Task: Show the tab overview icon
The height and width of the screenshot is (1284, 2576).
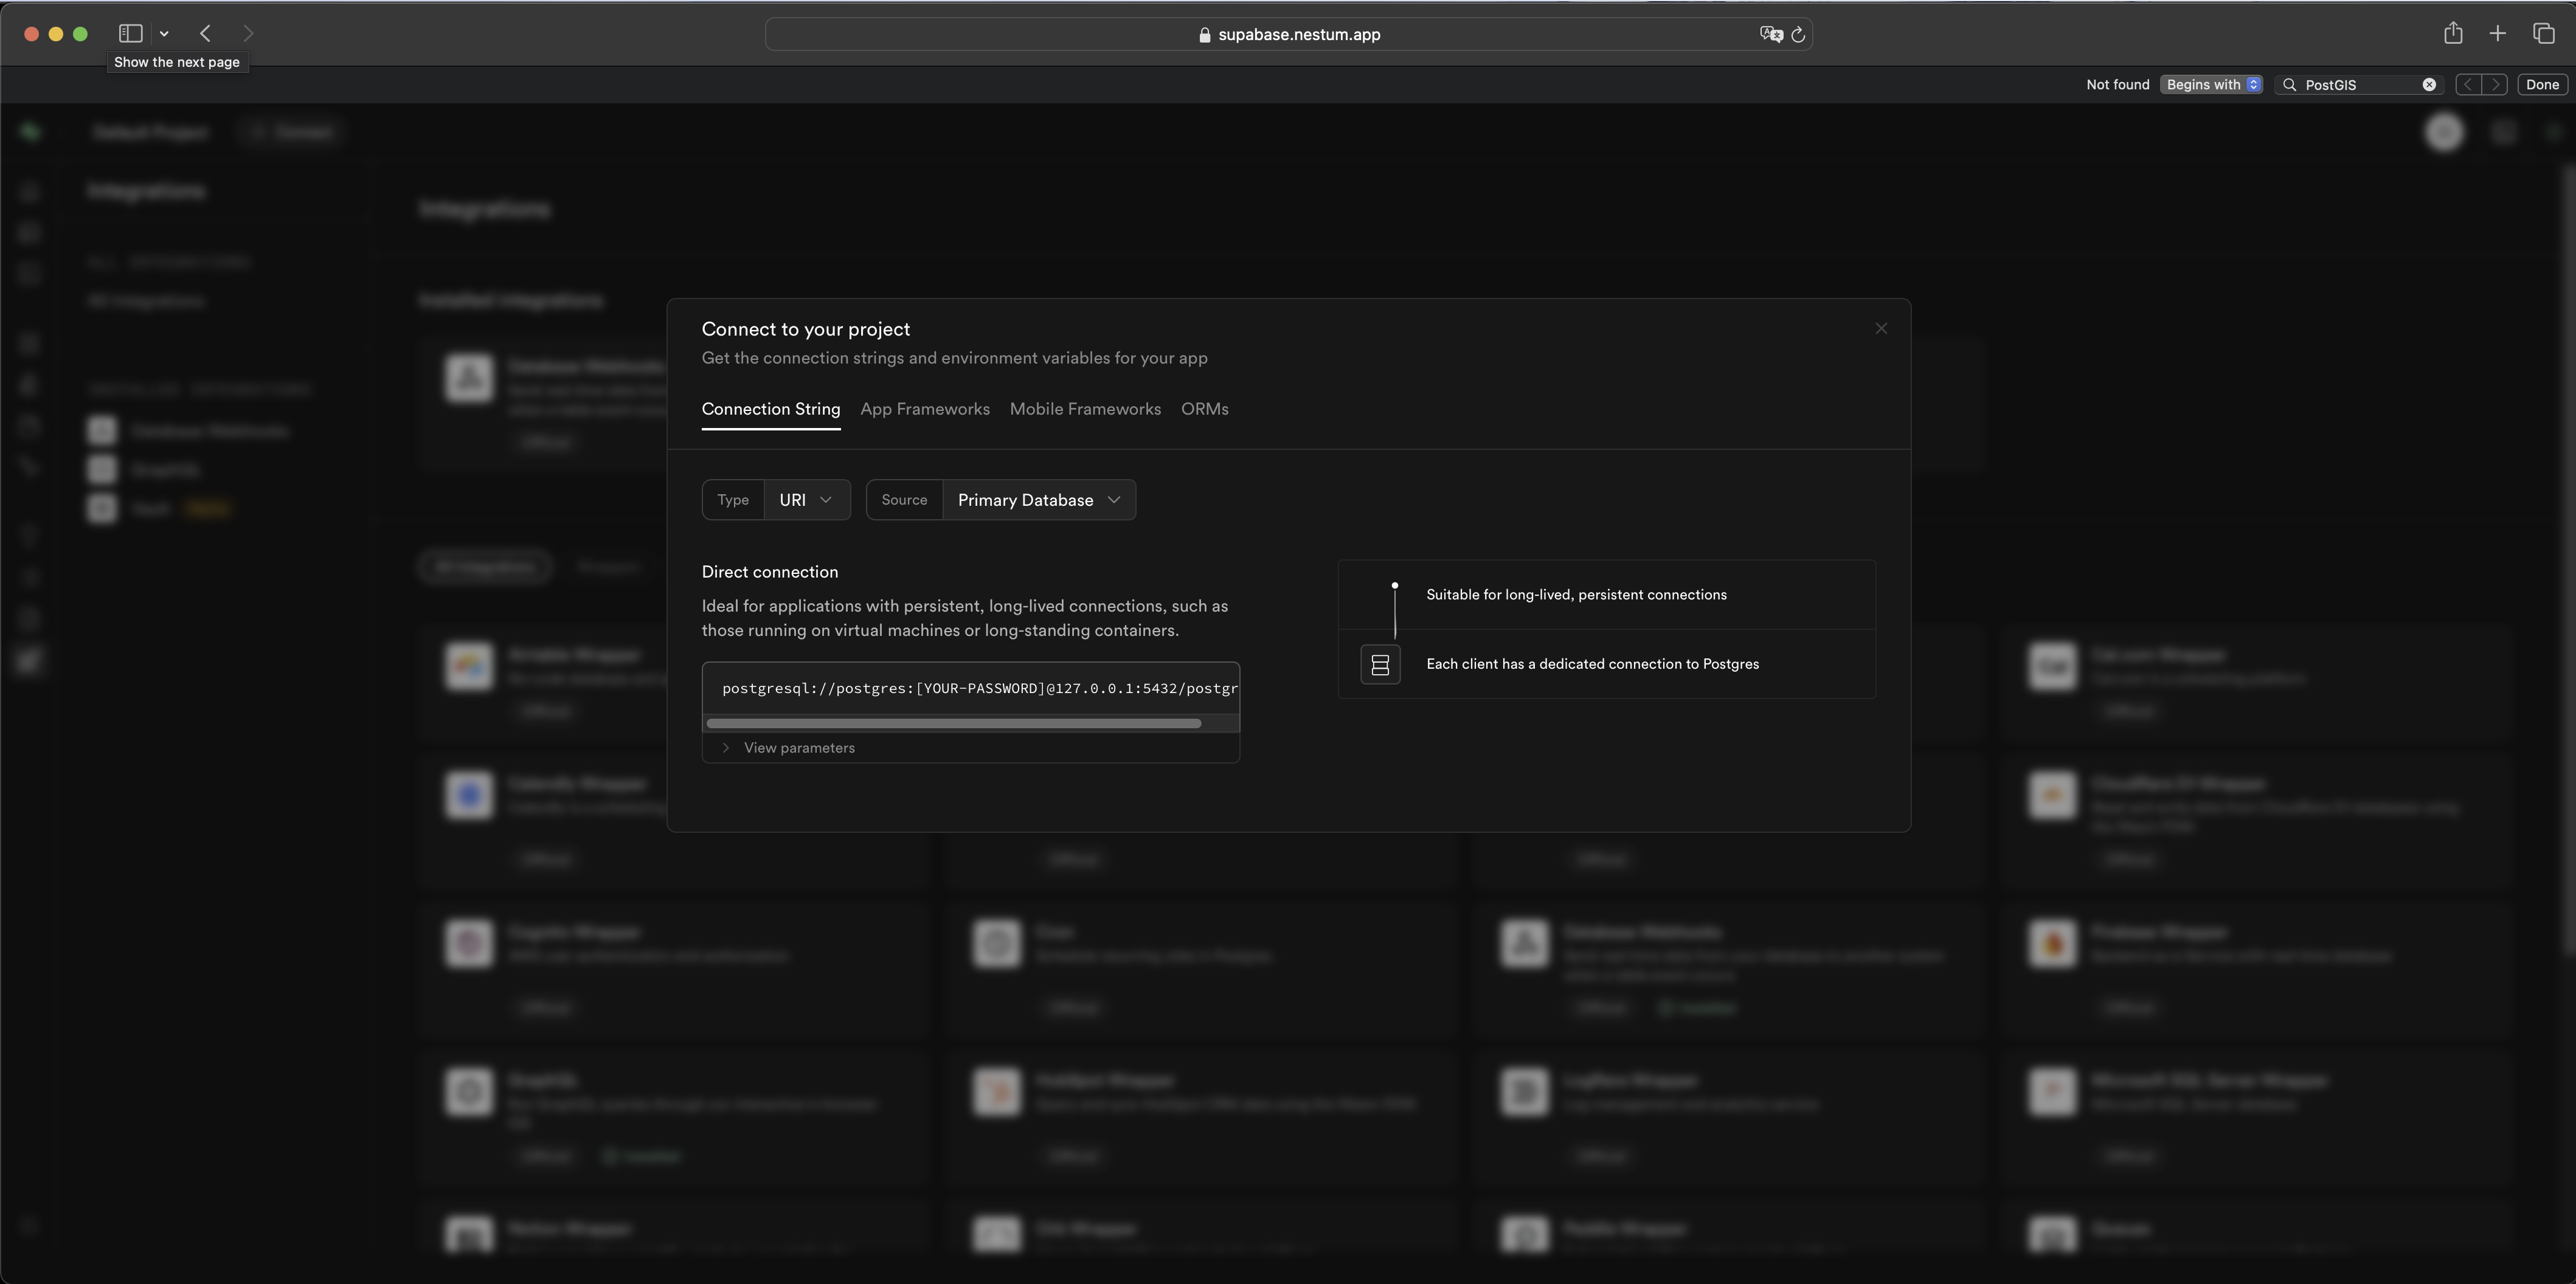Action: pos(2543,34)
